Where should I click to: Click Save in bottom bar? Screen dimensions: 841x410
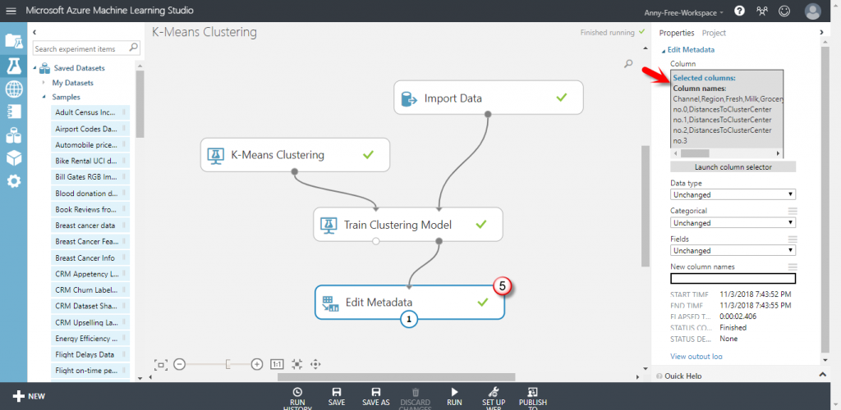tap(336, 397)
